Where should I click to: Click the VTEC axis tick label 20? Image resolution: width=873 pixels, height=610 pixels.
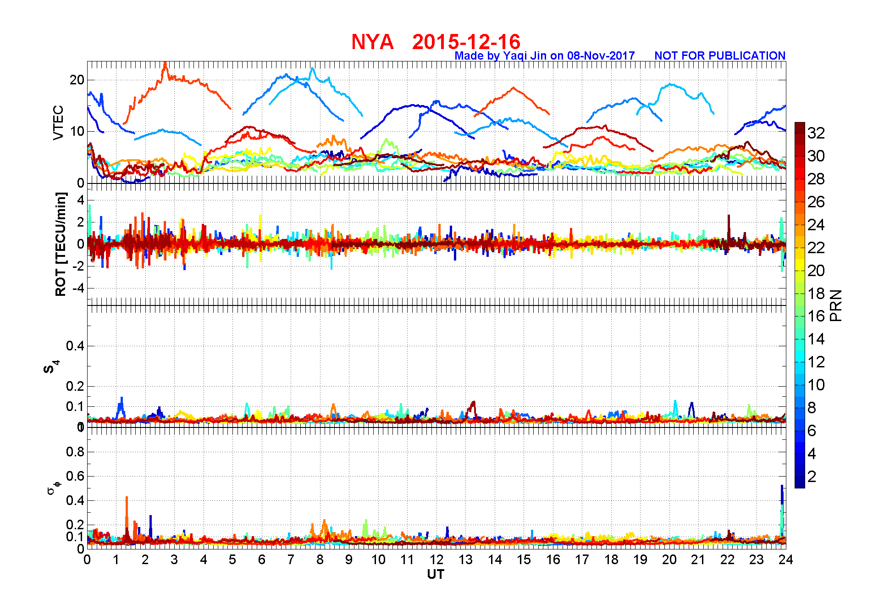pos(77,80)
